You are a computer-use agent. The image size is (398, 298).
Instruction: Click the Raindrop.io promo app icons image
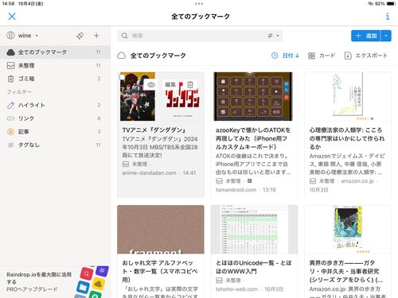coord(92,282)
